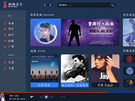
Task: Open the 唱片 (albums) section
Action: [11, 29]
